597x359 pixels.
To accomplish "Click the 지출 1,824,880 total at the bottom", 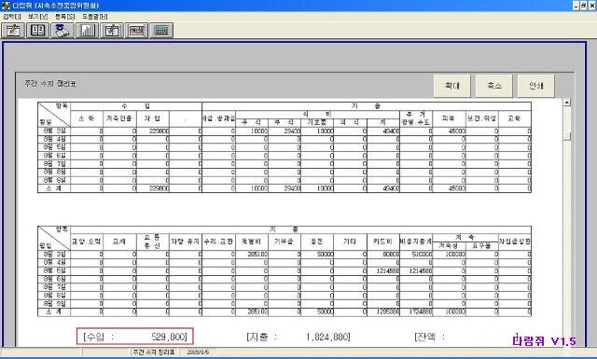I will click(298, 337).
